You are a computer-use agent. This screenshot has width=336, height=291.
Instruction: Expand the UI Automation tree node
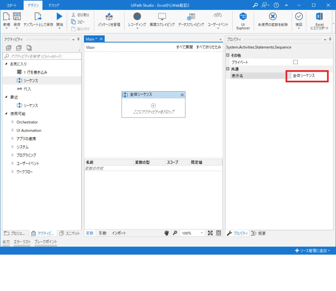(13, 130)
